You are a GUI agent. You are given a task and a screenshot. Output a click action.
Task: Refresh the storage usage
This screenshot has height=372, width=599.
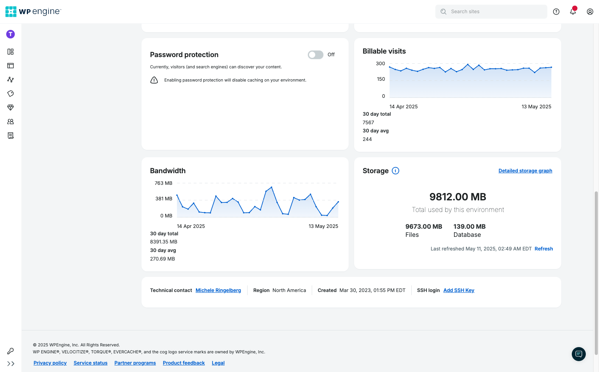[x=544, y=249]
